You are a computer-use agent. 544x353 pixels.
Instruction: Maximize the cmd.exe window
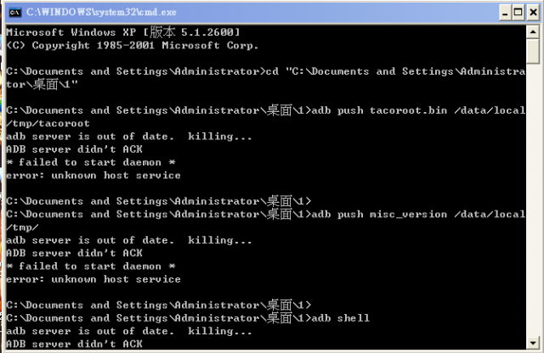(518, 13)
